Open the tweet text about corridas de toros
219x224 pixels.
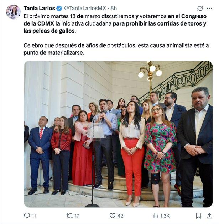pos(115,23)
